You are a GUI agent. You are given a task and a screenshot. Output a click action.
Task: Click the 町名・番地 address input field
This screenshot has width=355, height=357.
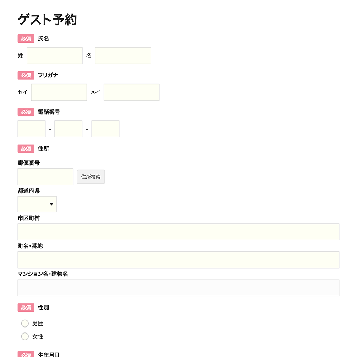tap(179, 260)
